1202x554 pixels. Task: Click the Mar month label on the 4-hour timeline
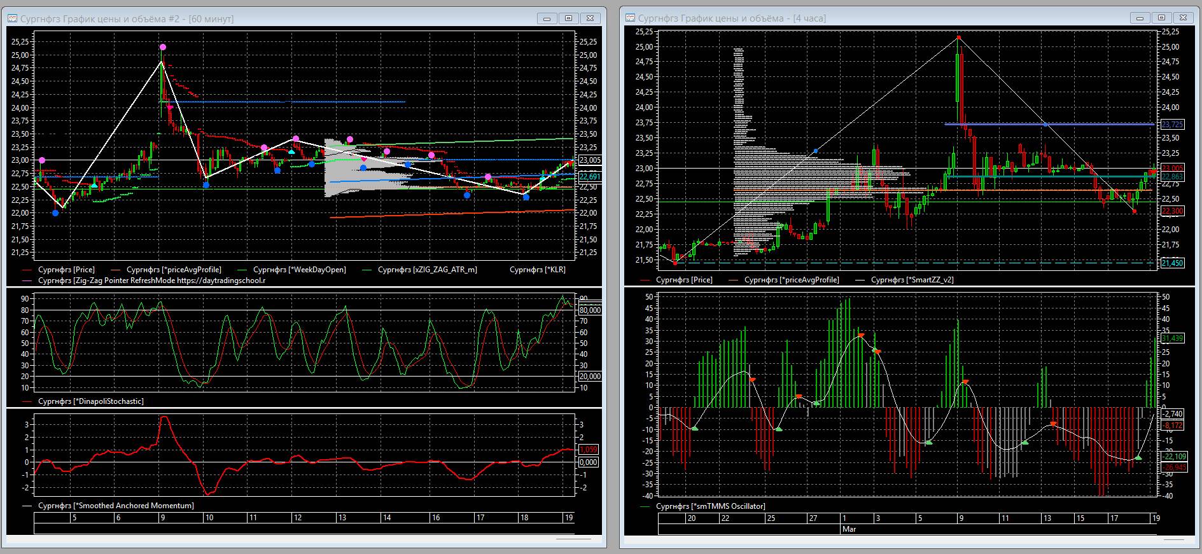click(849, 529)
